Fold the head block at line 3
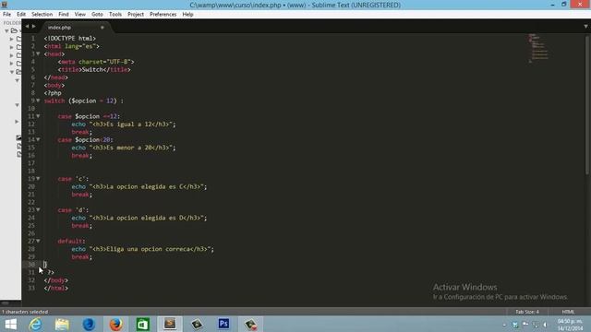The height and width of the screenshot is (332, 591). click(x=38, y=53)
